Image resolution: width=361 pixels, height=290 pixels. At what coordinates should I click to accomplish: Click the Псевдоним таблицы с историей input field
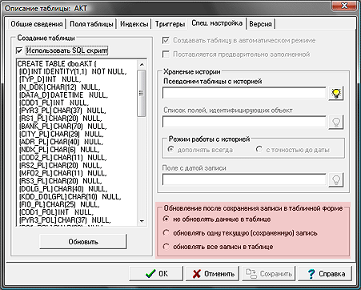(x=244, y=93)
